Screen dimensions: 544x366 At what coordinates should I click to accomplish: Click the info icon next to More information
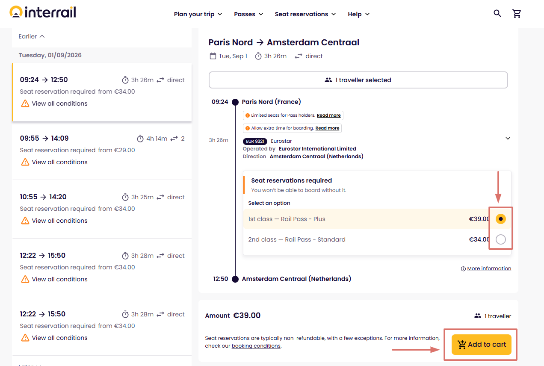pyautogui.click(x=463, y=269)
